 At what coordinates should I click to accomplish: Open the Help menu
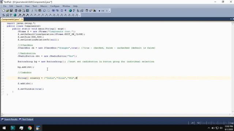pos(75,6)
